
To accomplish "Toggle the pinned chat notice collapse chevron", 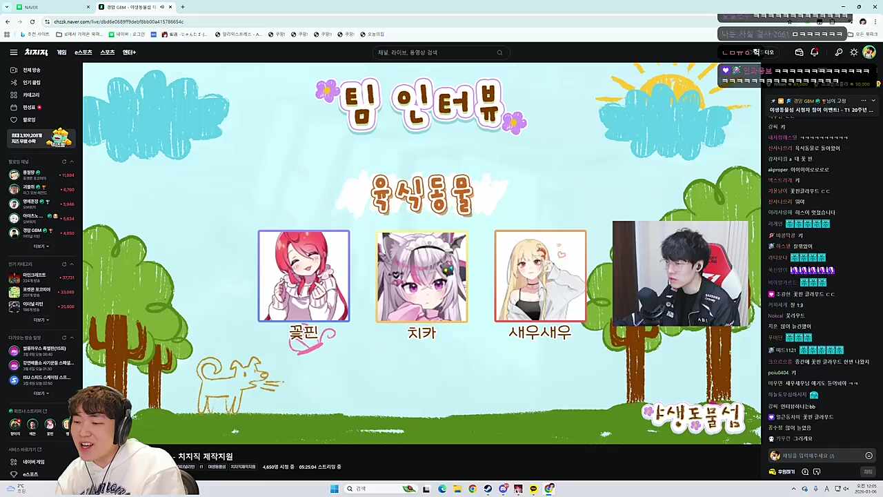I will [873, 100].
